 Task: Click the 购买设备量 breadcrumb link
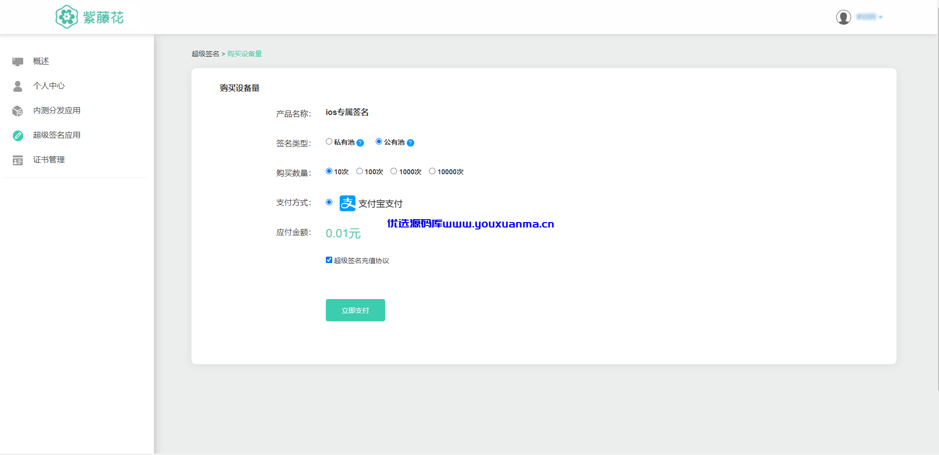point(244,54)
